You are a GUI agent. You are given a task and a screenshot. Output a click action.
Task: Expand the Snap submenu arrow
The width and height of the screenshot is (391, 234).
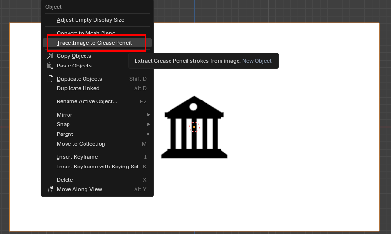148,124
